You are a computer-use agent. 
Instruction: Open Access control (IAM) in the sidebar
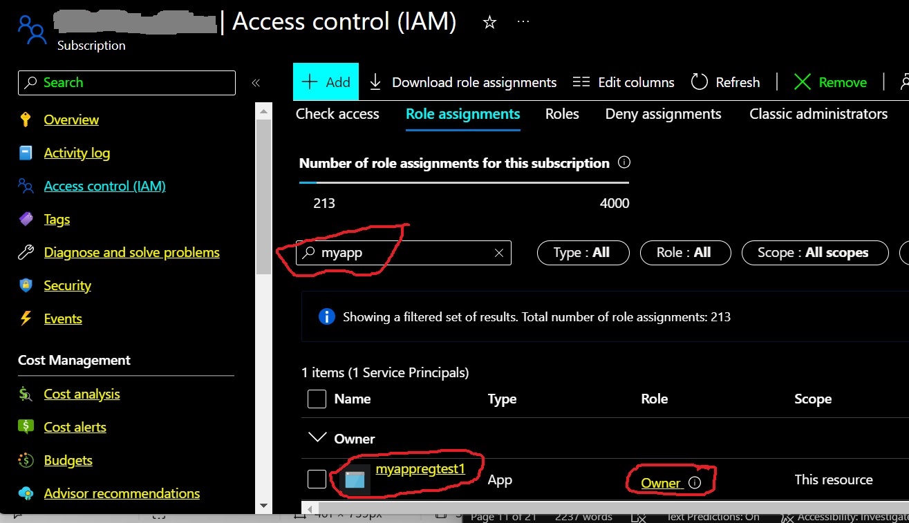click(x=104, y=186)
